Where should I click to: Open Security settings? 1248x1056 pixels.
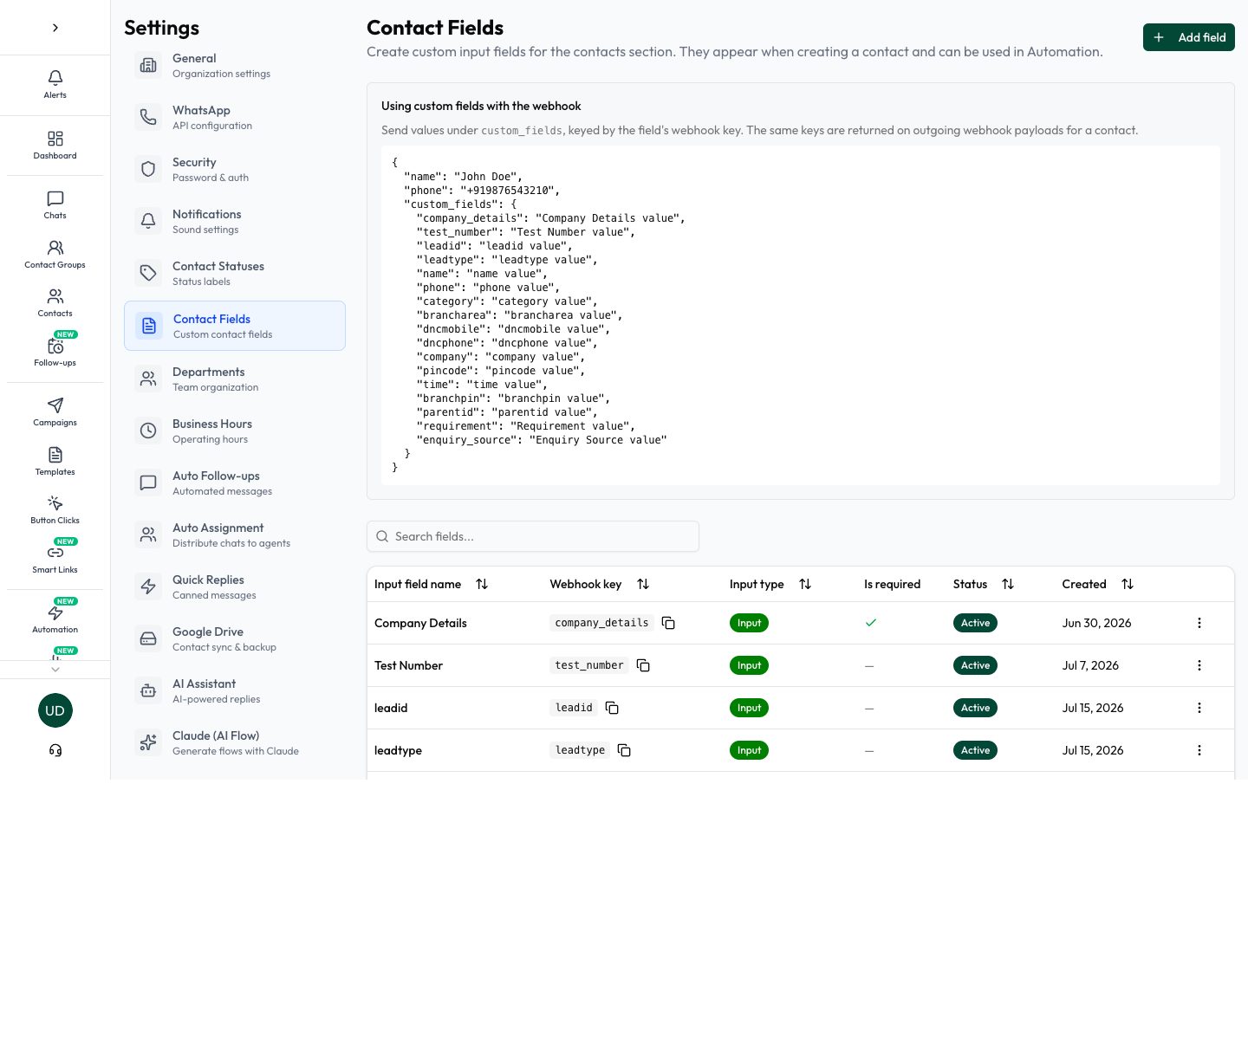coord(235,169)
